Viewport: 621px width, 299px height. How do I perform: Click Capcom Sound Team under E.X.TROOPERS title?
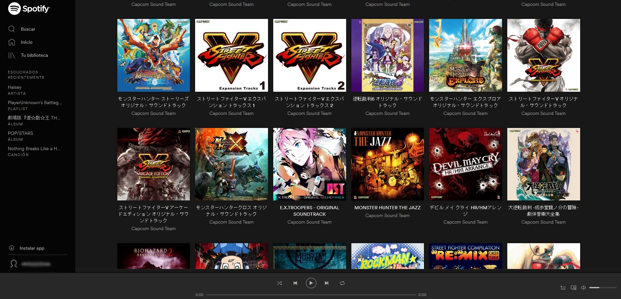pyautogui.click(x=310, y=222)
